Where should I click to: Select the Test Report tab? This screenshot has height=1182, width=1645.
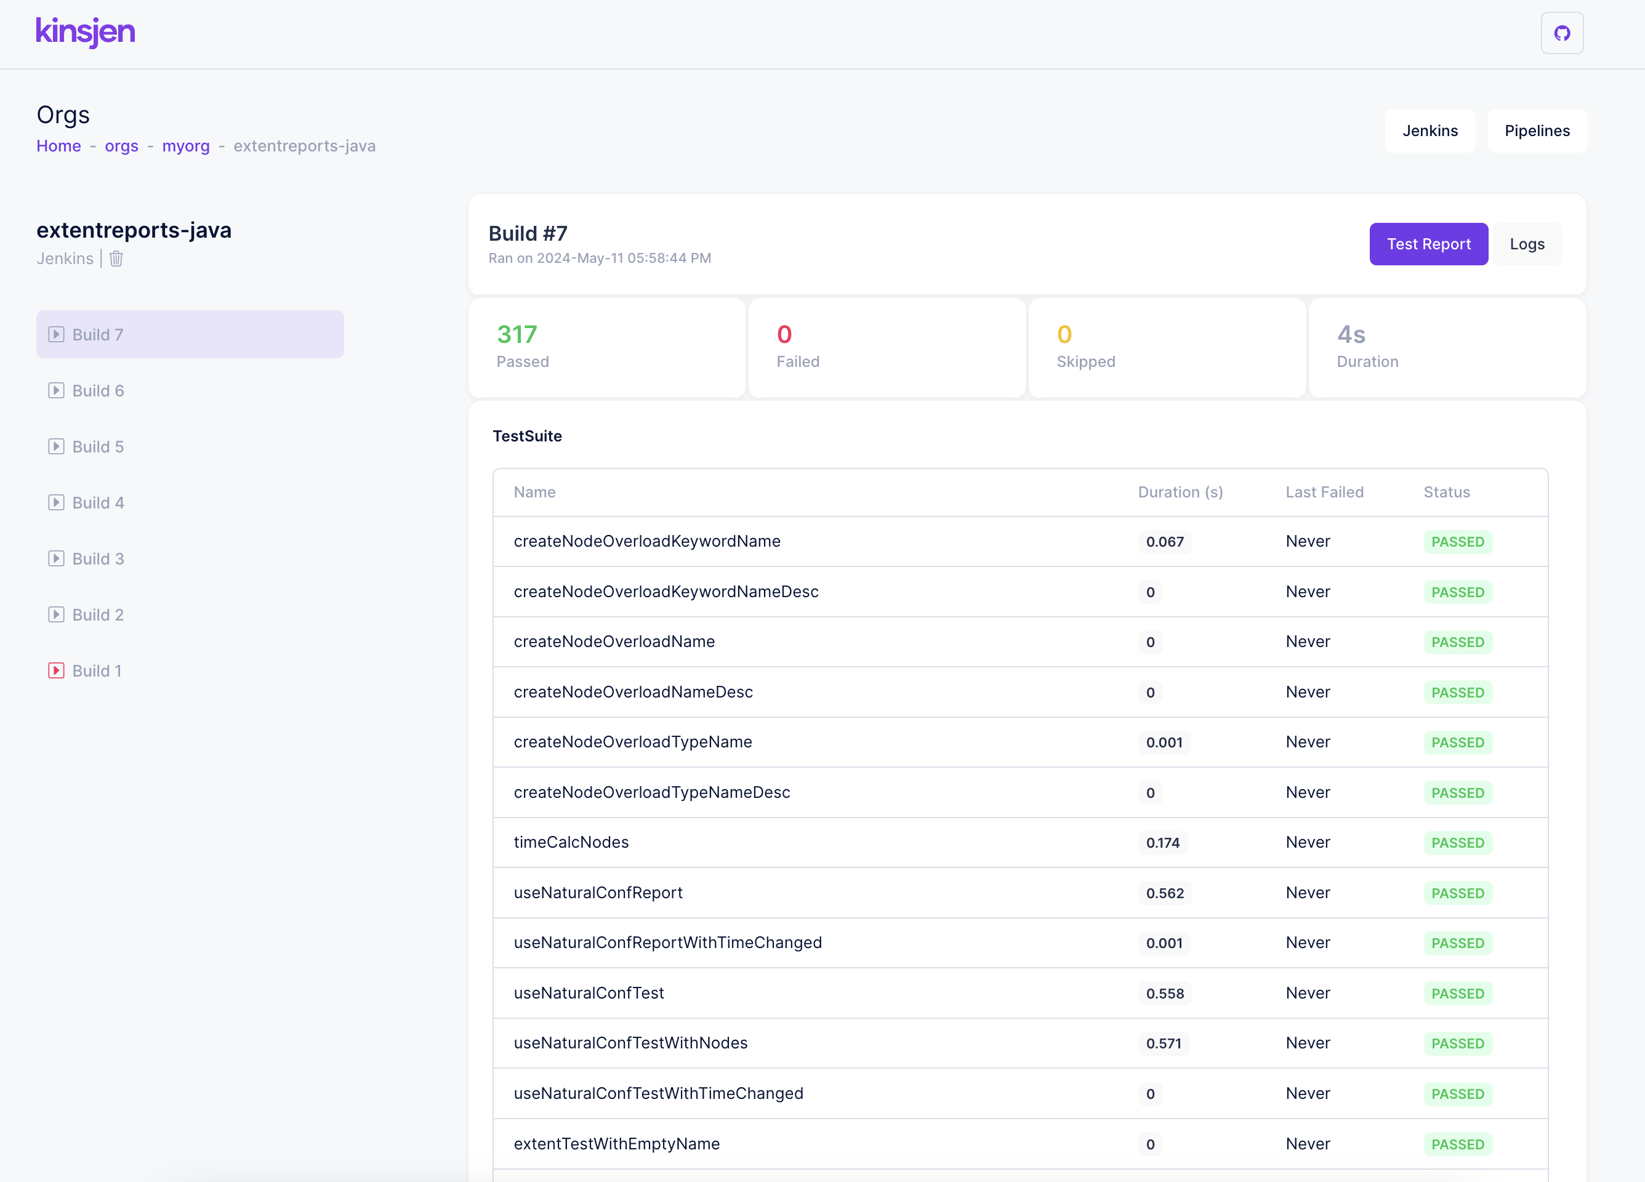tap(1428, 244)
